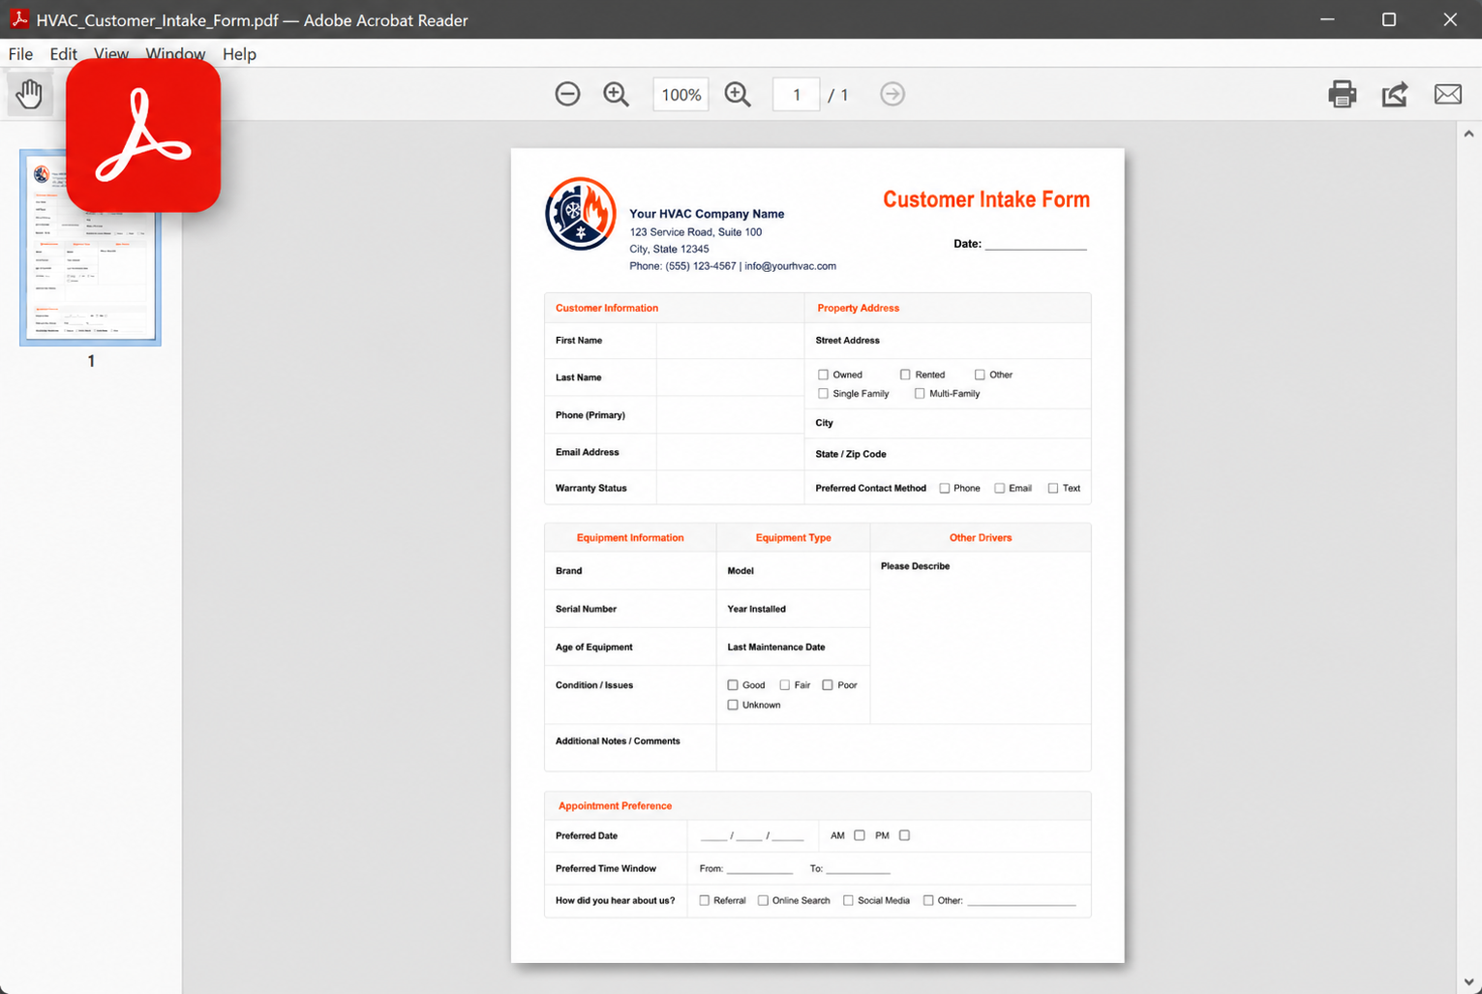Print the document
Screen dimensions: 1482x994
pos(1342,94)
